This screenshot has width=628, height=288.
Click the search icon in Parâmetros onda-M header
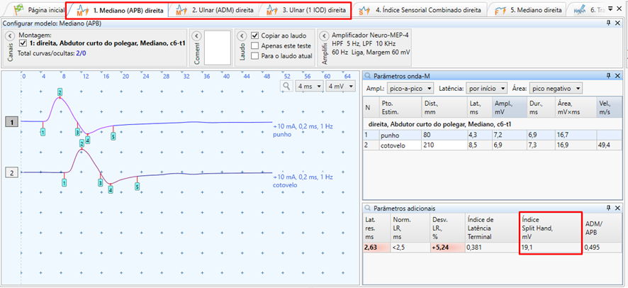click(367, 75)
